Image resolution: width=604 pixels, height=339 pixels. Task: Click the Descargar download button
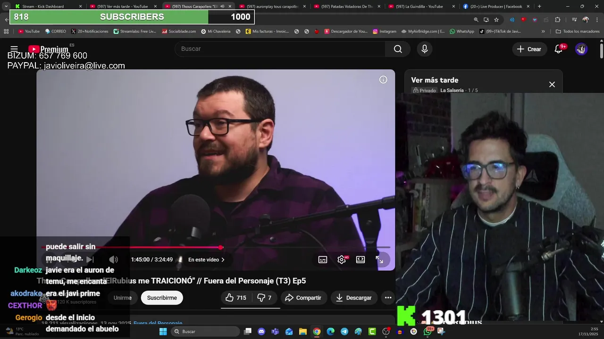pos(354,298)
